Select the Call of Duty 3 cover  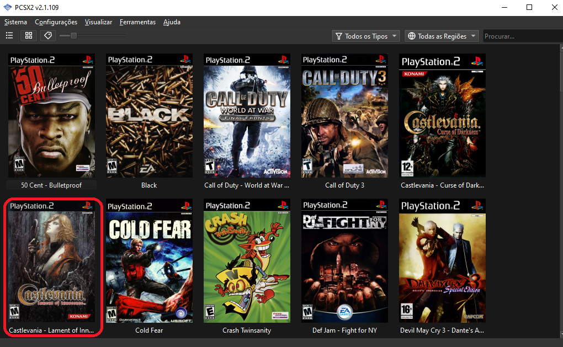[344, 115]
